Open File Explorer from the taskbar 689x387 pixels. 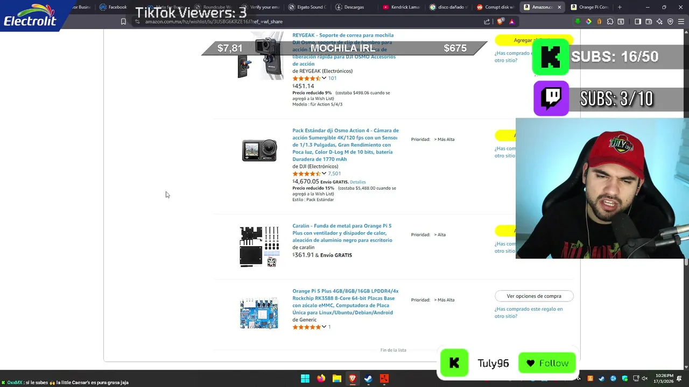click(336, 378)
